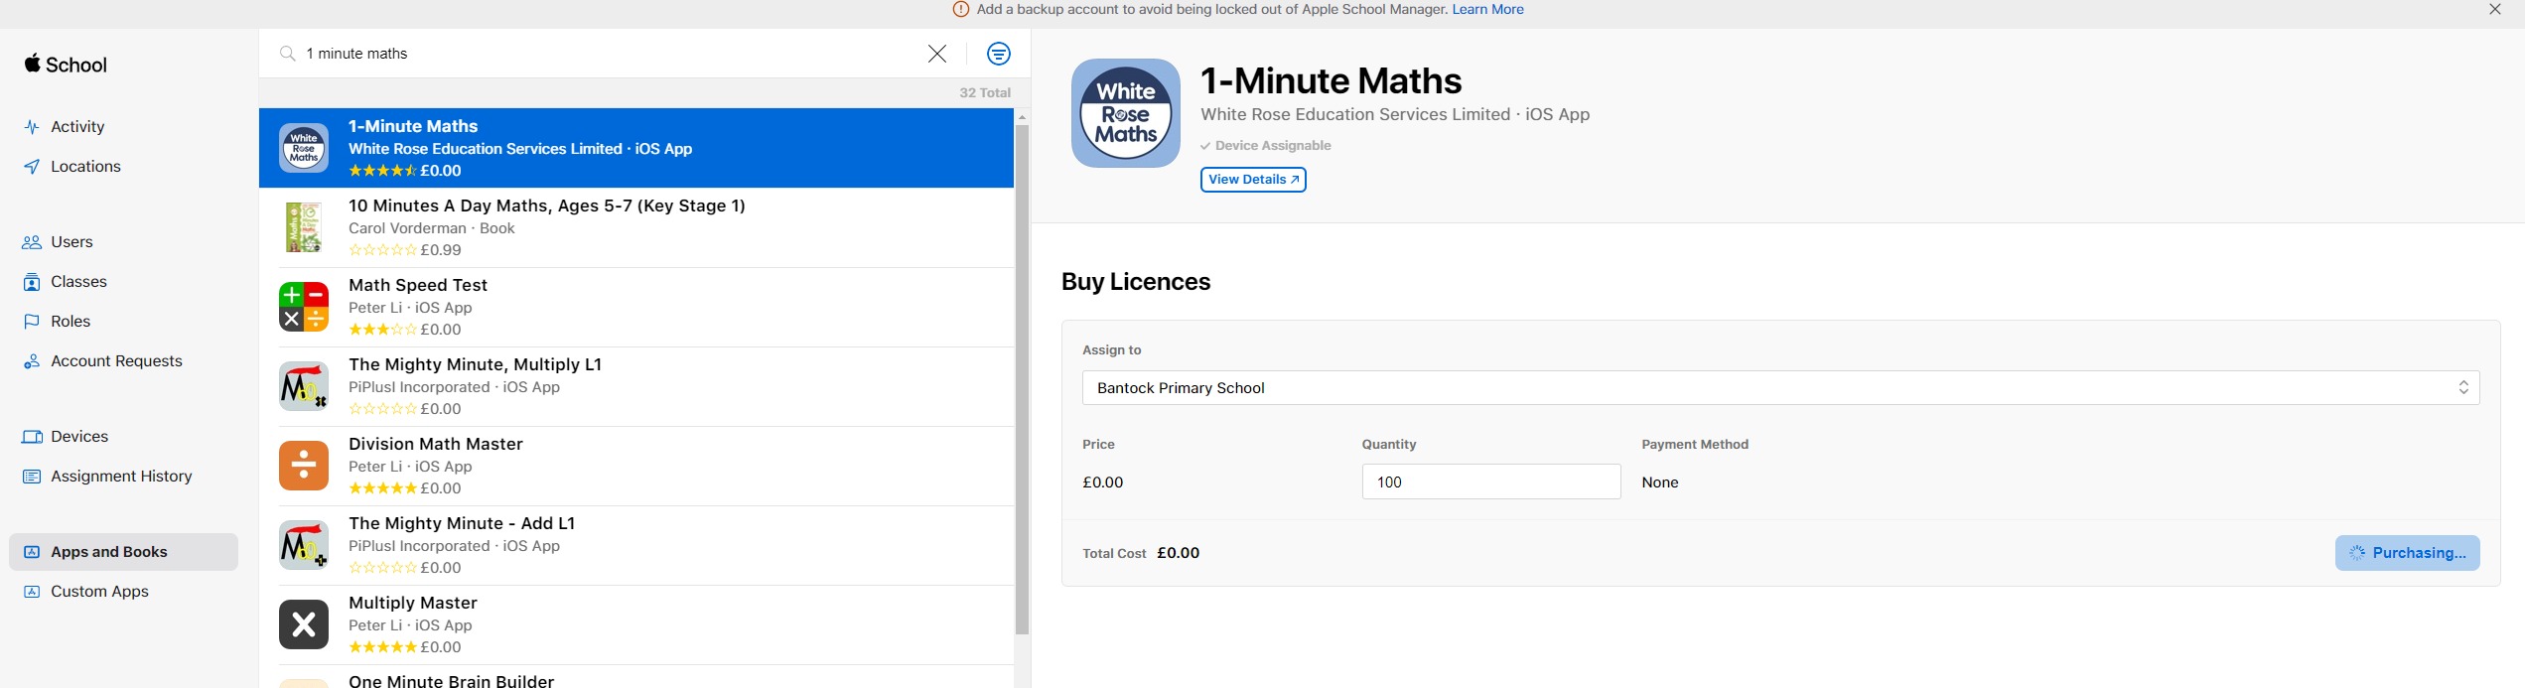Open the One Minute Brain Builder result
The height and width of the screenshot is (688, 2525).
pos(636,678)
